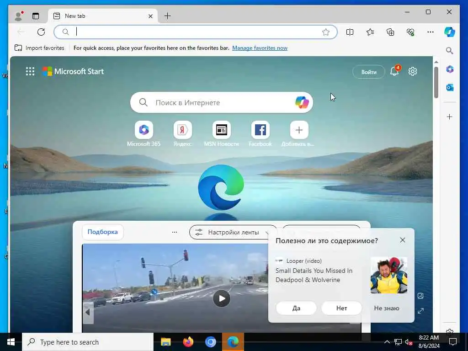
Task: Open Copilot in the toolbar
Action: [x=450, y=32]
